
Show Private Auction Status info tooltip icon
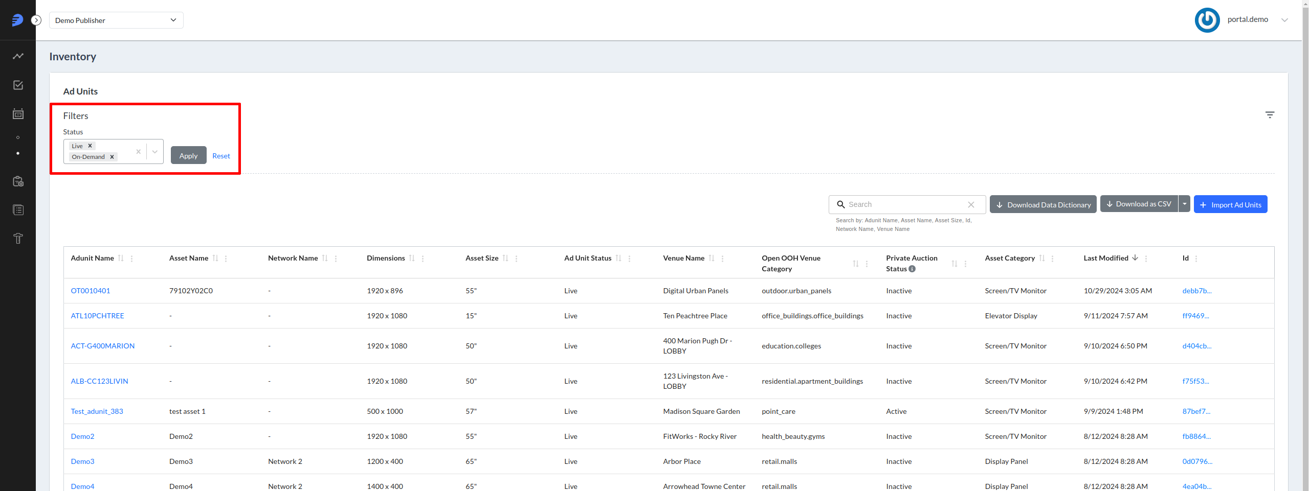912,269
